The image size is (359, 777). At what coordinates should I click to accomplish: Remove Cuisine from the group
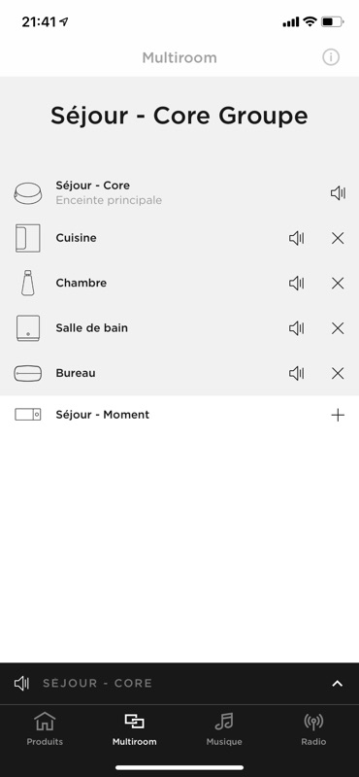coord(338,238)
